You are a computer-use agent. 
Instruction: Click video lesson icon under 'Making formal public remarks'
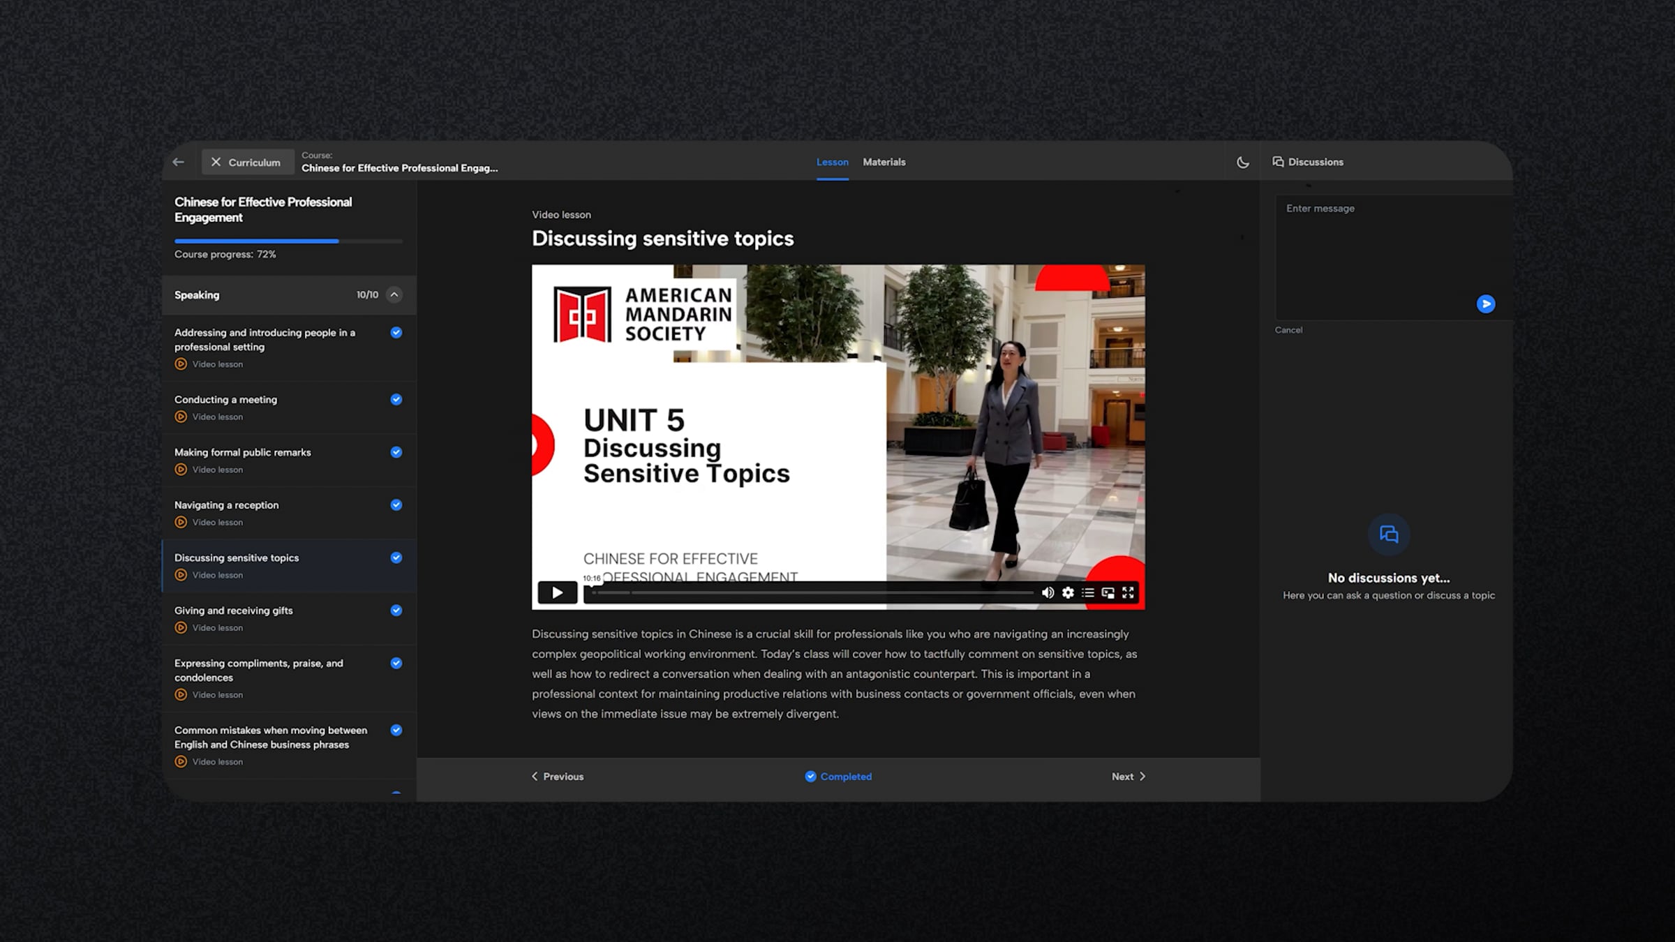tap(181, 470)
